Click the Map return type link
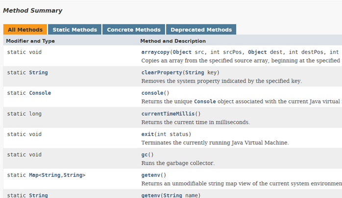This screenshot has width=342, height=198. point(34,175)
